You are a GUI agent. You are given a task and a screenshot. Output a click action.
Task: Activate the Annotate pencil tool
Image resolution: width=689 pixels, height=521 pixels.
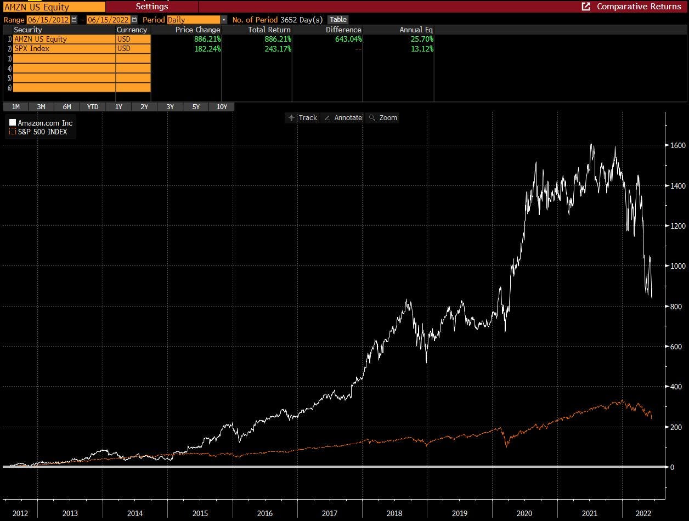pos(342,117)
